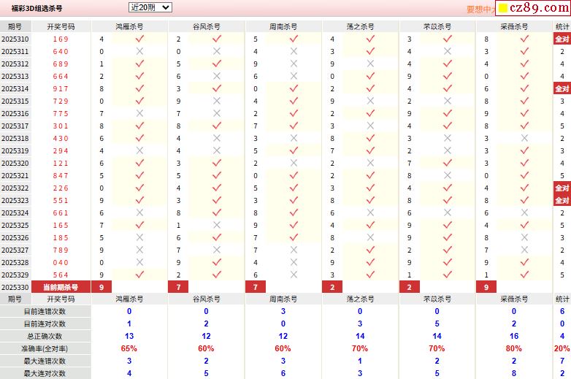This screenshot has width=571, height=379.
Task: Click cross mark for 周南杀号 row 2025329
Action: pyautogui.click(x=294, y=275)
